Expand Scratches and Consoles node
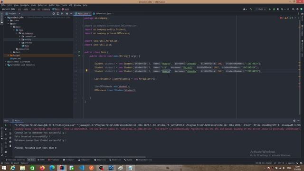This screenshot has width=304, height=171. click(5, 65)
